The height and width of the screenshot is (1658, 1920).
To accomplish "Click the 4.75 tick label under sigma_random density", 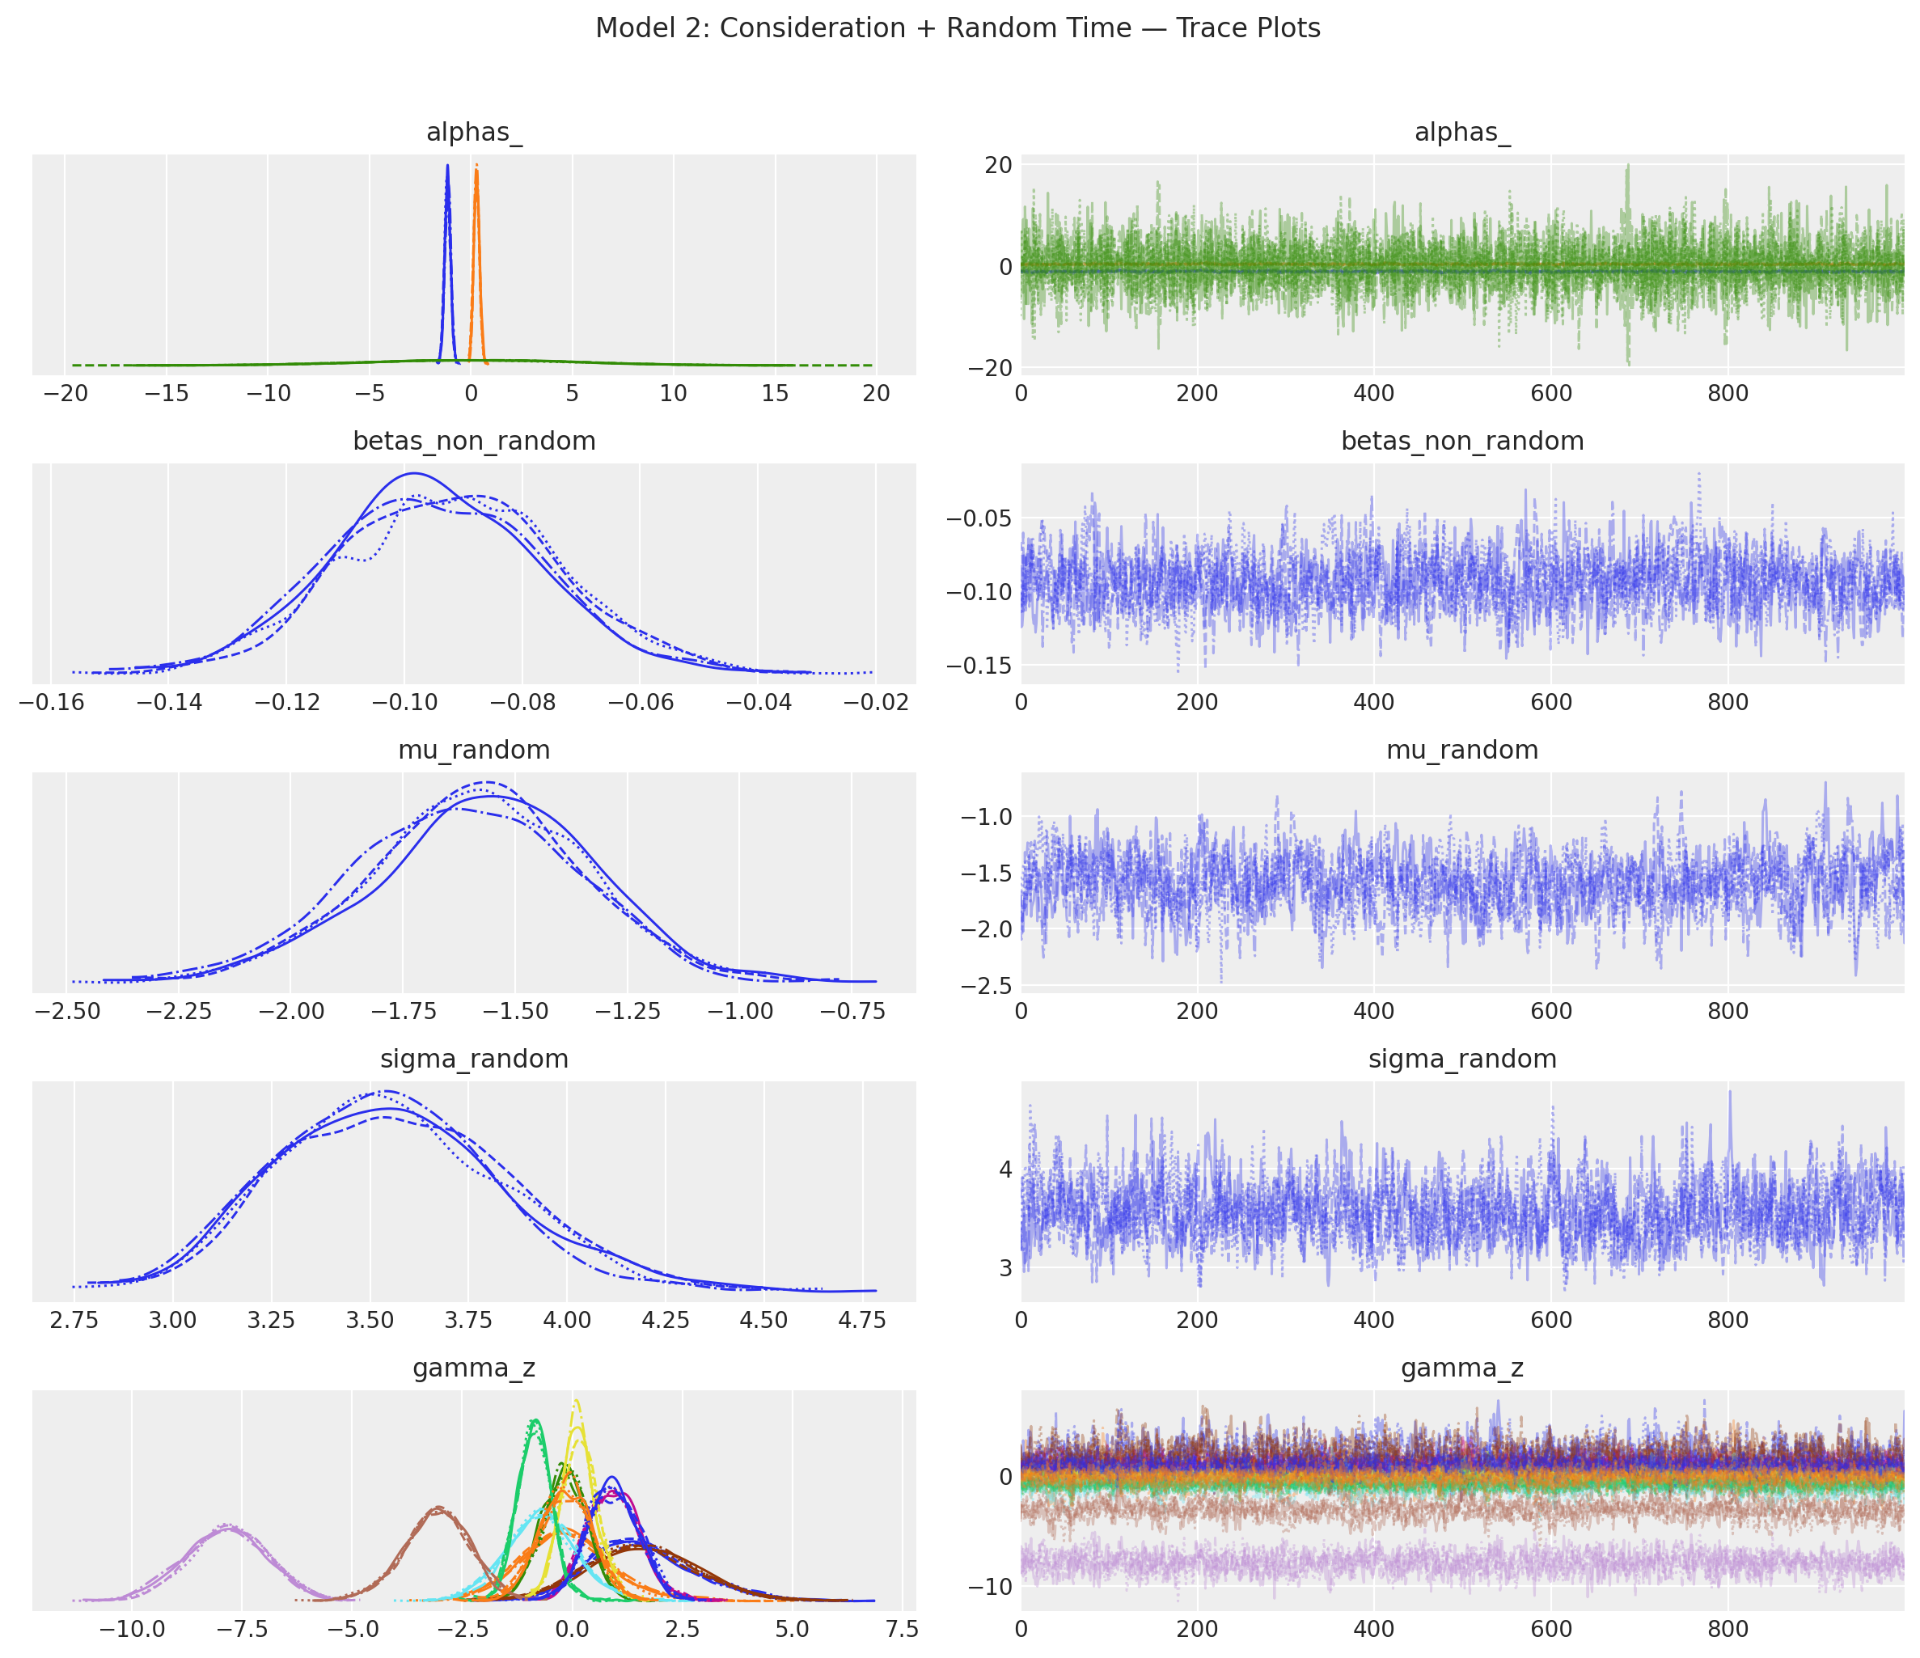I will [862, 1320].
